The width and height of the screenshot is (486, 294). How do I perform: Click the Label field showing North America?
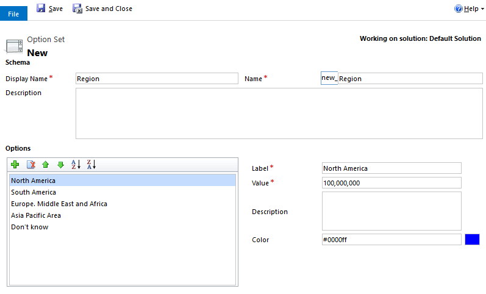[391, 168]
